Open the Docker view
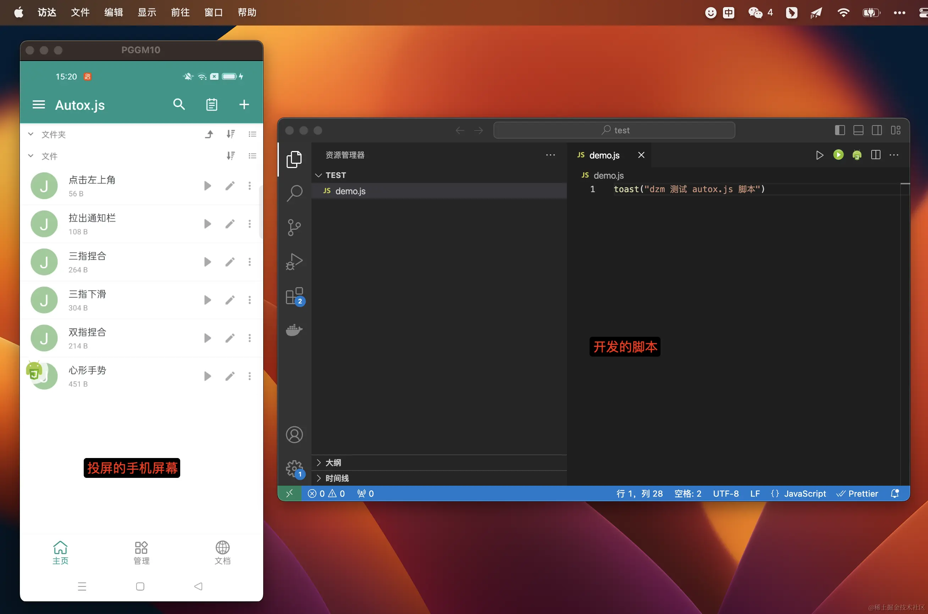 coord(294,330)
